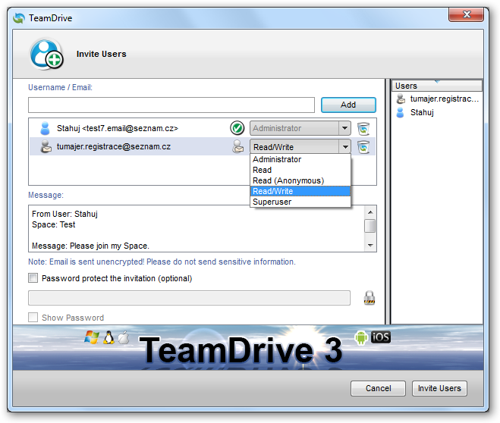Screen dimensions: 500x423
Task: Click the Invite Users add-person icon
Action: point(46,55)
